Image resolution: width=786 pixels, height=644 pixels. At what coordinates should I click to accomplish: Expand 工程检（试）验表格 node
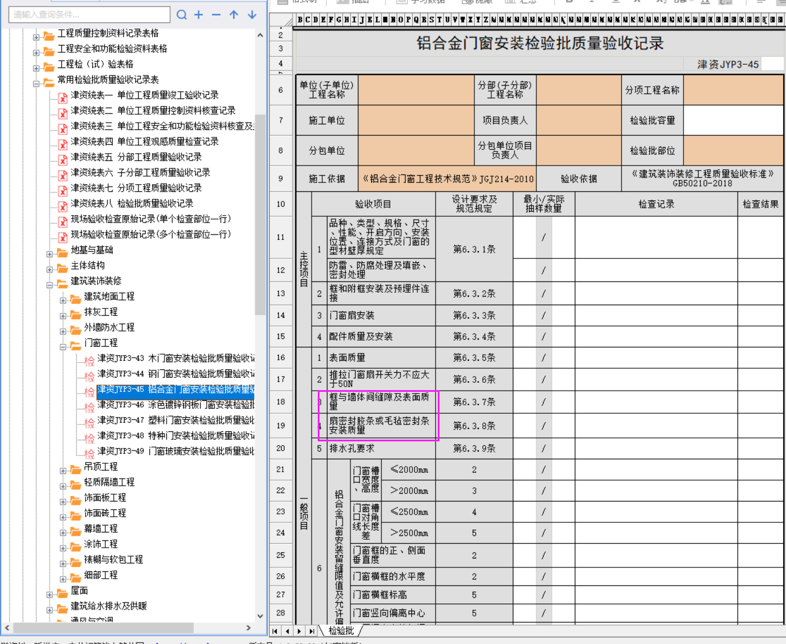coord(36,69)
